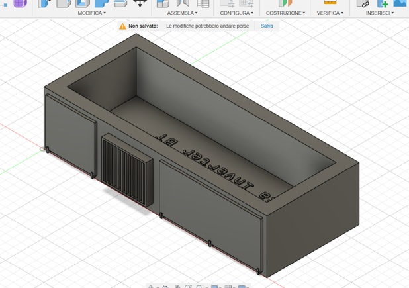Image resolution: width=409 pixels, height=288 pixels.
Task: Open the COSTRUZIONE menu
Action: (285, 13)
